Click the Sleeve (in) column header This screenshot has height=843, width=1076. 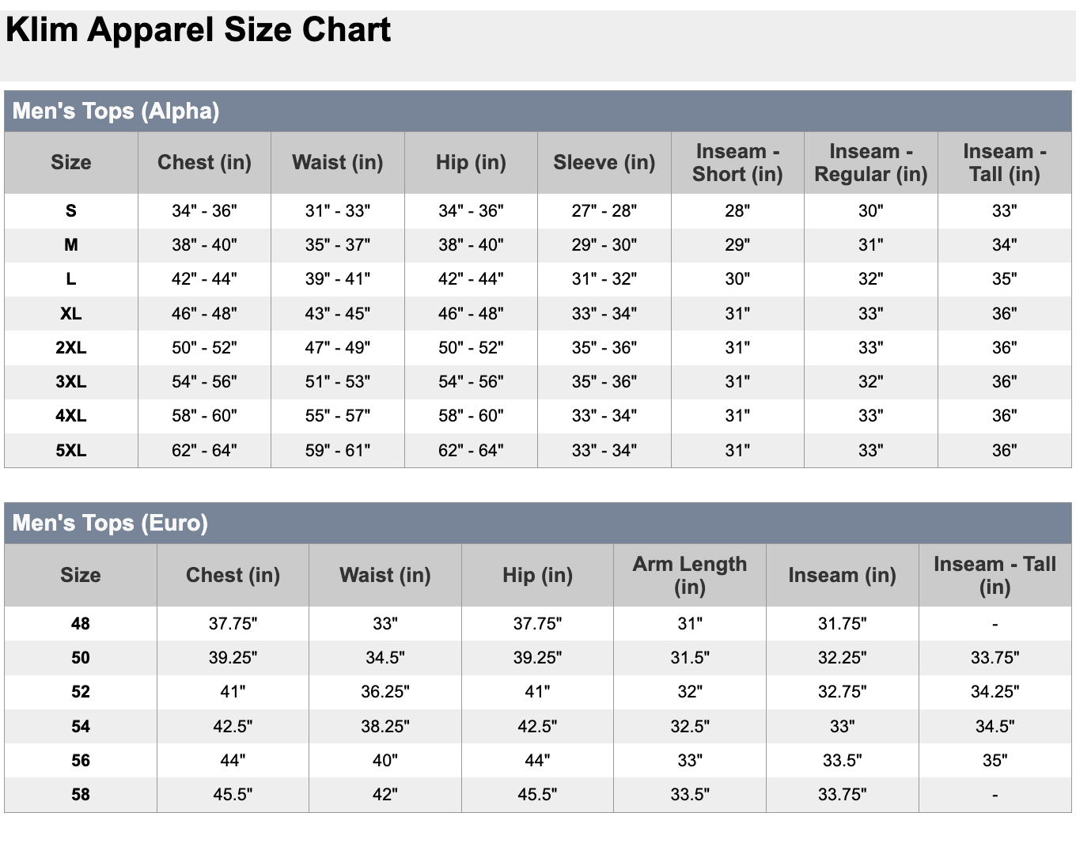(604, 162)
